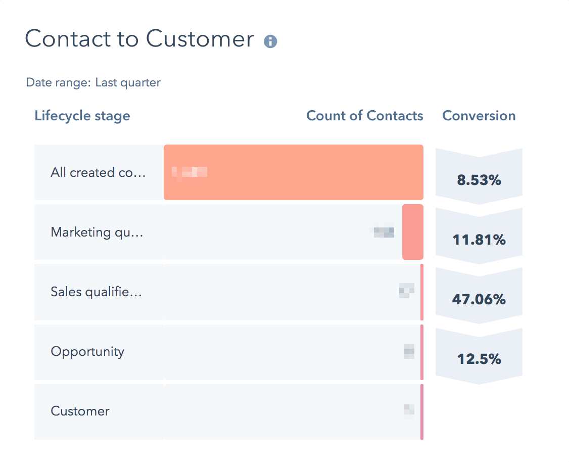Click the thin Sales qualified lead bar

coord(421,292)
